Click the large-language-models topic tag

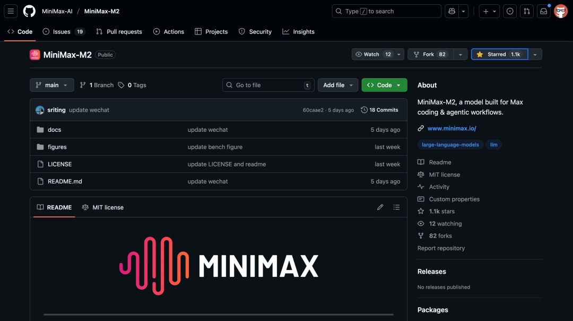pyautogui.click(x=450, y=145)
